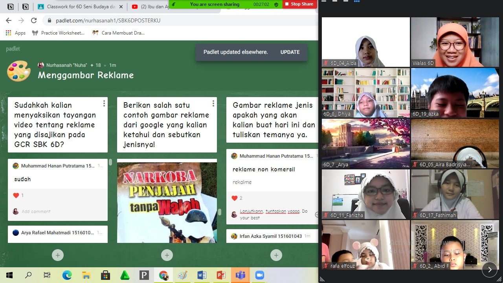Click the plus icon under the first Padlet column

58,255
